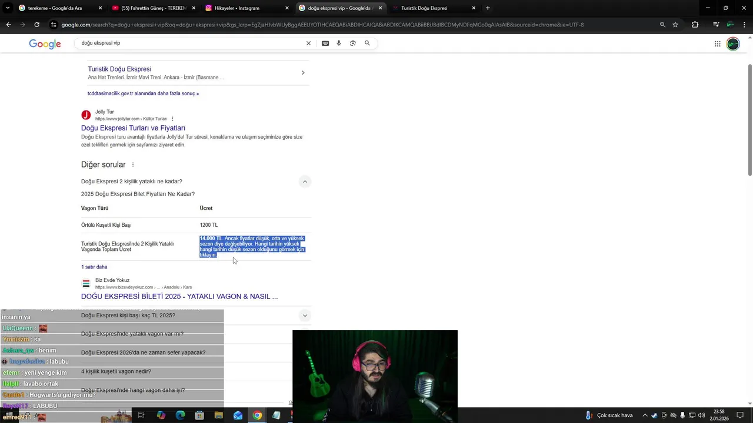
Task: Close the terekeme Google tab
Action: point(100,8)
